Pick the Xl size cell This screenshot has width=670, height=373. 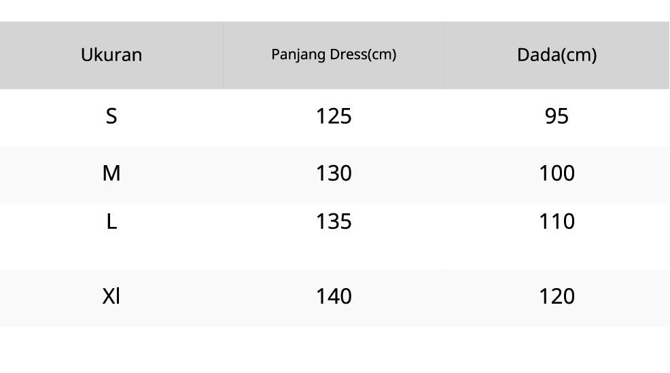(x=111, y=296)
